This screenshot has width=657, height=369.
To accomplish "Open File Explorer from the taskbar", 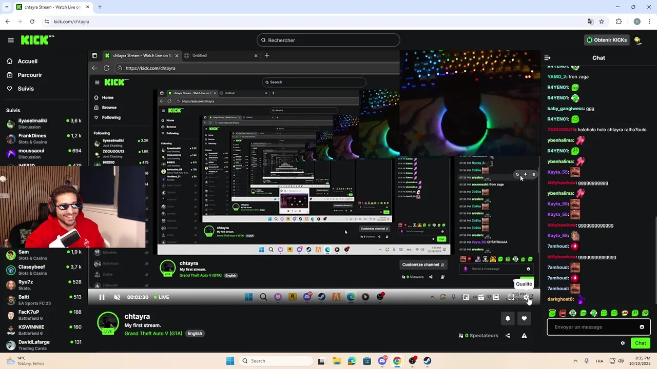I will tap(337, 361).
